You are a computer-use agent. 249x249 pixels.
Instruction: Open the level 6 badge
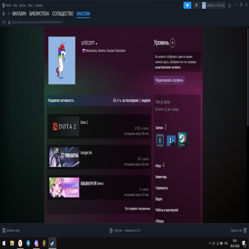[x=160, y=140]
